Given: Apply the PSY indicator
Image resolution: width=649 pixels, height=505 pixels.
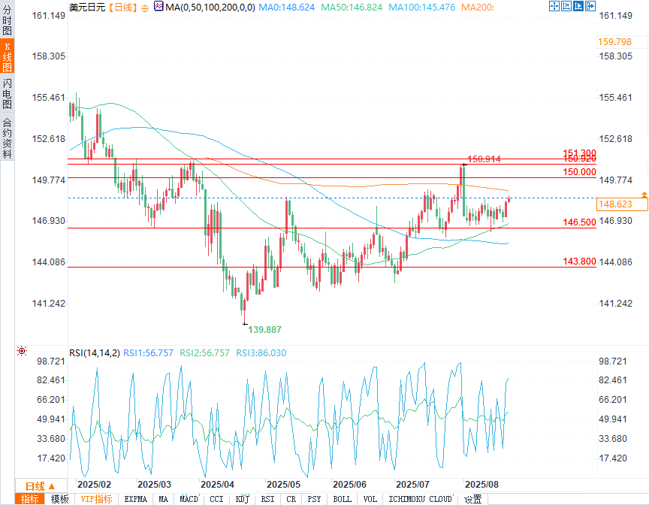Looking at the screenshot, I should pos(314,499).
